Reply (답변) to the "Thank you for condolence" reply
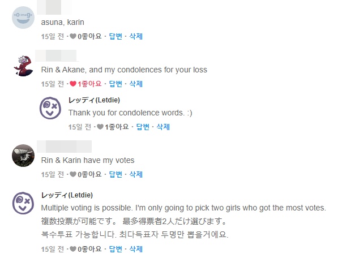Screen dimensions: 342x258 pyautogui.click(x=143, y=127)
